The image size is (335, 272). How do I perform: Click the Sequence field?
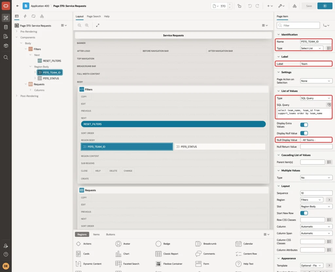tap(316, 193)
